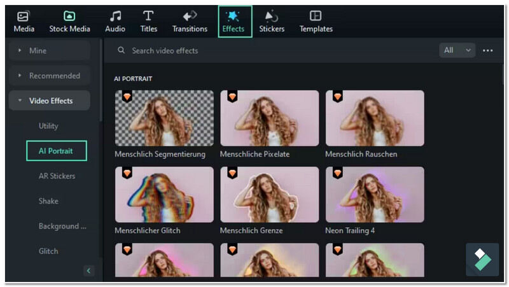The image size is (509, 287).
Task: Select the Glitch effects category
Action: click(x=48, y=251)
